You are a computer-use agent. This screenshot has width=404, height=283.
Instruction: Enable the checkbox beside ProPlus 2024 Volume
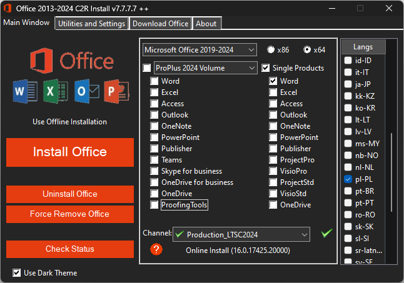pyautogui.click(x=147, y=68)
